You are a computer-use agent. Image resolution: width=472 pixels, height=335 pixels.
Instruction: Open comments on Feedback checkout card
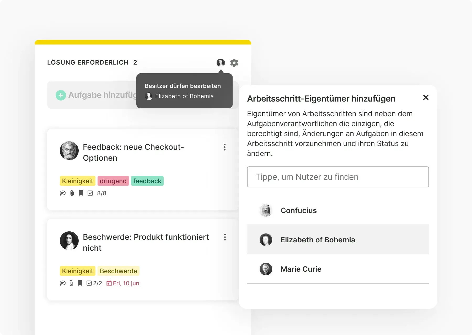(x=62, y=193)
